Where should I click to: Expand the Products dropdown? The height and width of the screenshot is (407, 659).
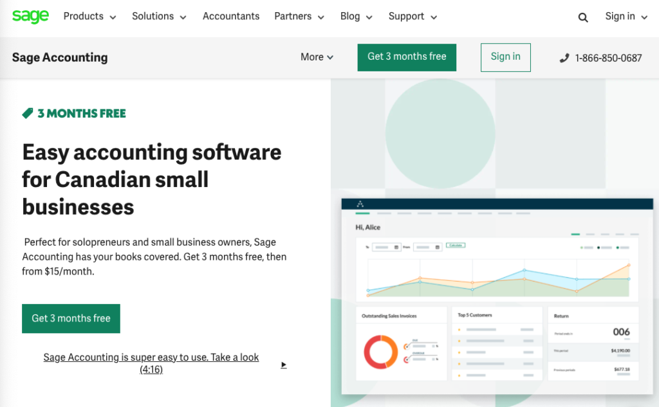tap(89, 16)
